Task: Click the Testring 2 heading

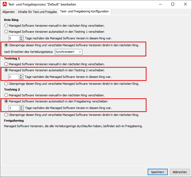Action: (12, 89)
